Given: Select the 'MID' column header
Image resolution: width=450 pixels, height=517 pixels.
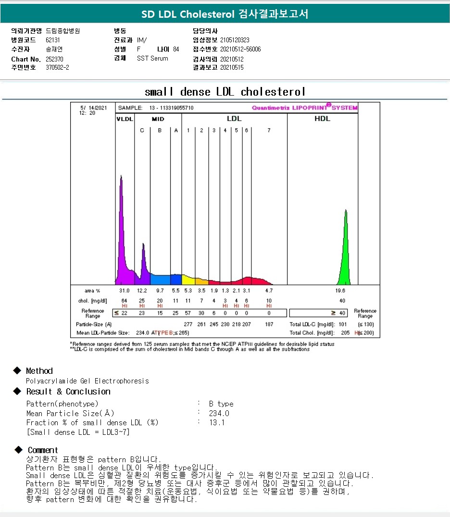Looking at the screenshot, I should 158,119.
